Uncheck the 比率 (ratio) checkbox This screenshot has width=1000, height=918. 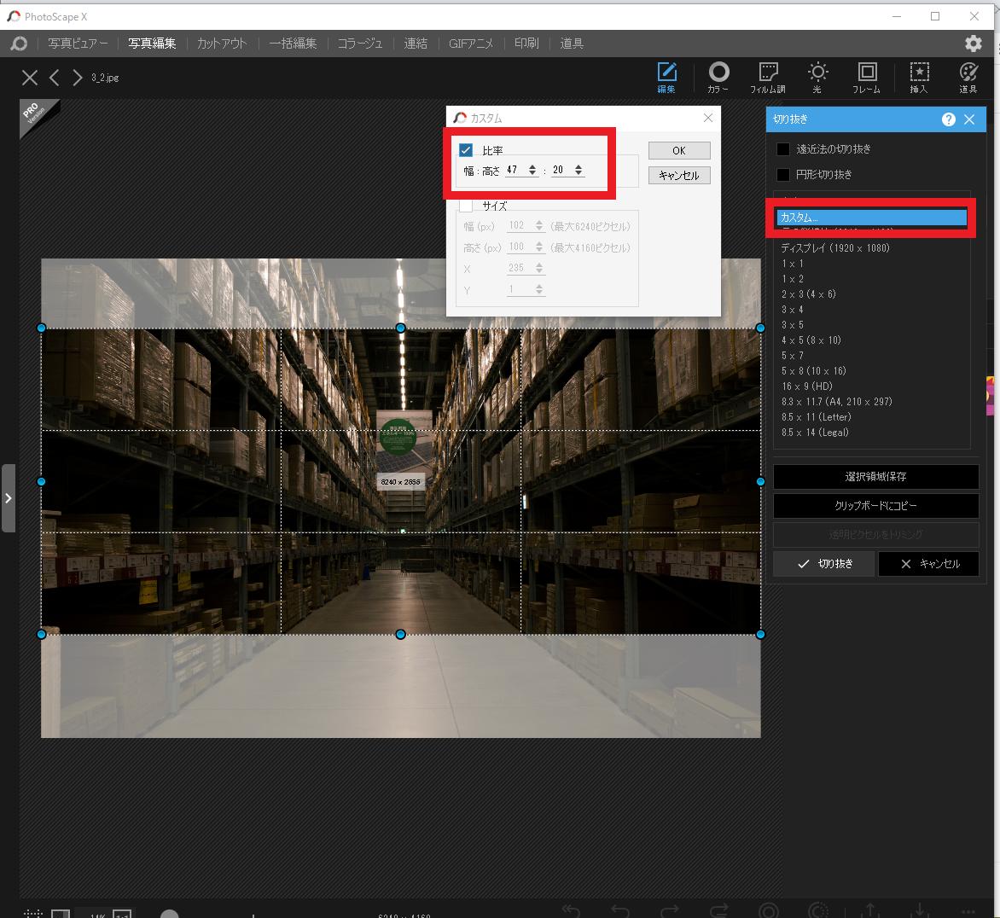click(x=466, y=150)
